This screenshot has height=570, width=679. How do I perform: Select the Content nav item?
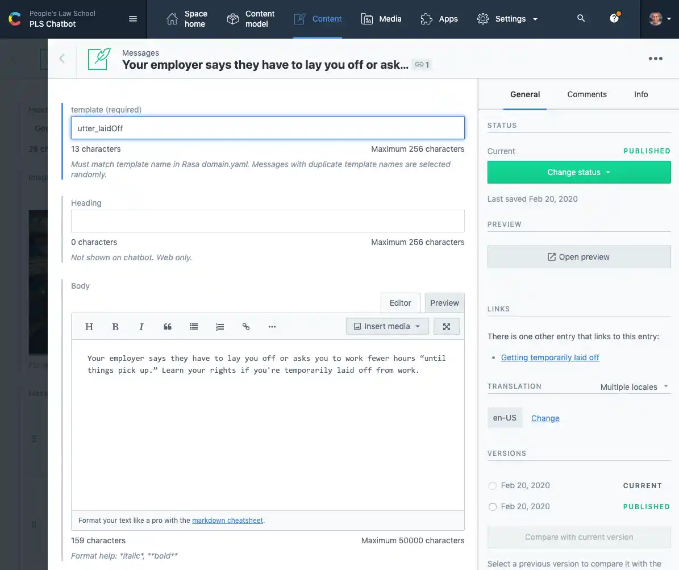(x=318, y=19)
